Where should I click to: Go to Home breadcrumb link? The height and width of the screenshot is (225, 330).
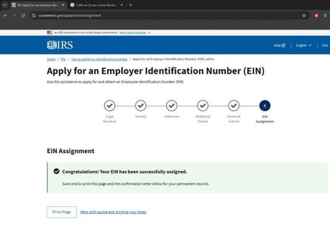[51, 59]
